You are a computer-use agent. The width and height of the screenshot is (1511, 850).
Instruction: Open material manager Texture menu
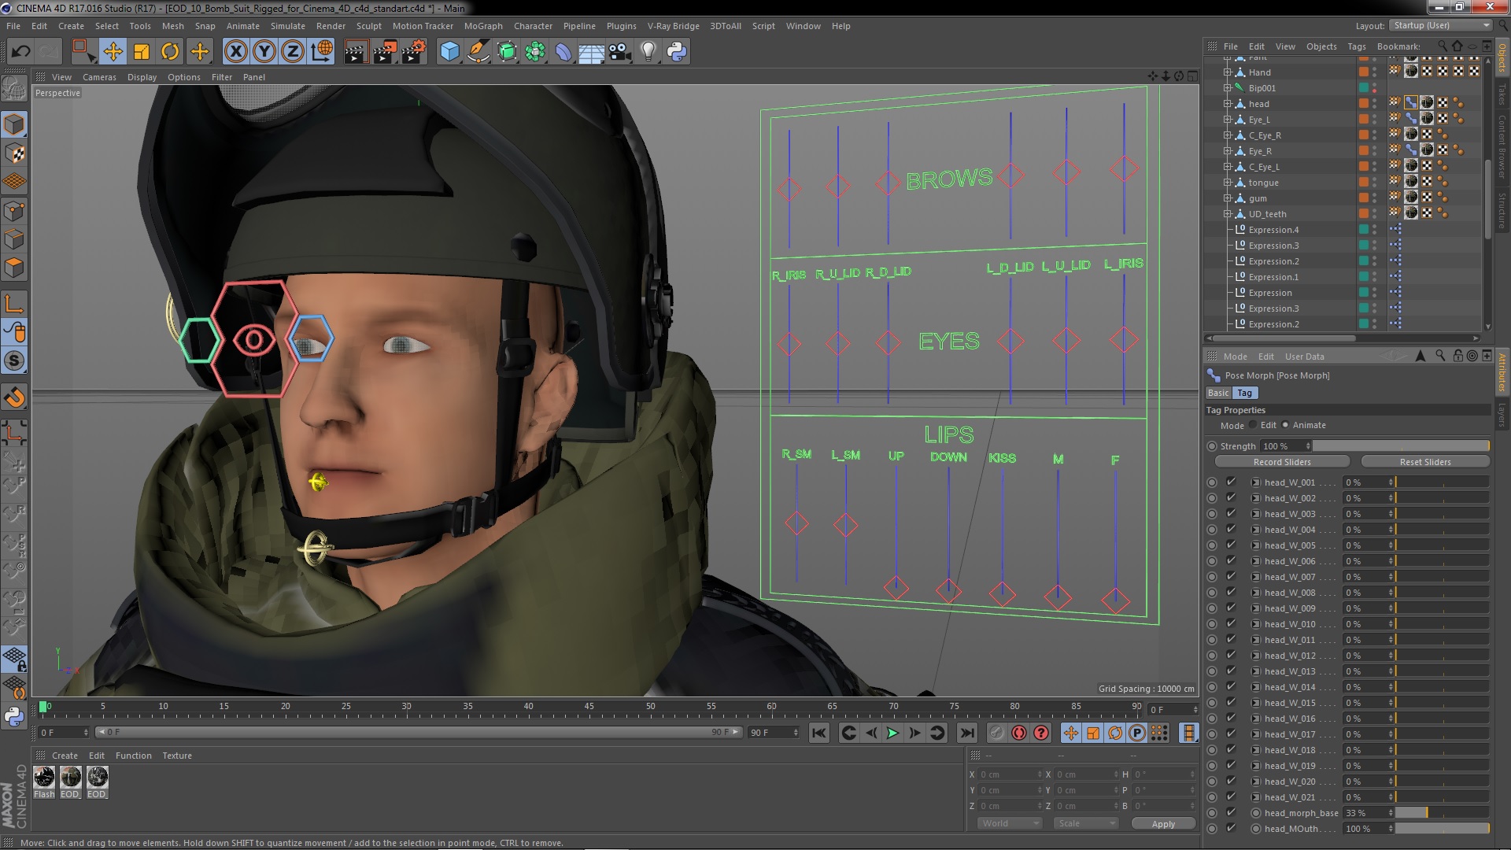coord(177,756)
